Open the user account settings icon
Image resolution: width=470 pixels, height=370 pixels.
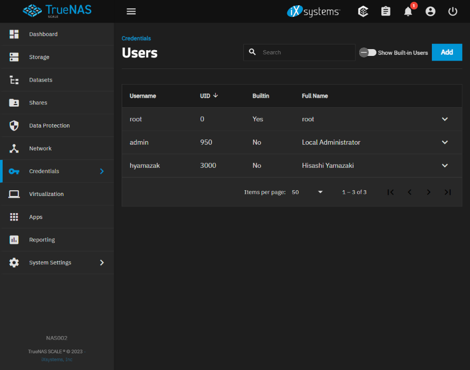click(430, 11)
